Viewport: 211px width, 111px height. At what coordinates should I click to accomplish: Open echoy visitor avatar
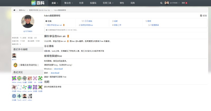pos(25,87)
